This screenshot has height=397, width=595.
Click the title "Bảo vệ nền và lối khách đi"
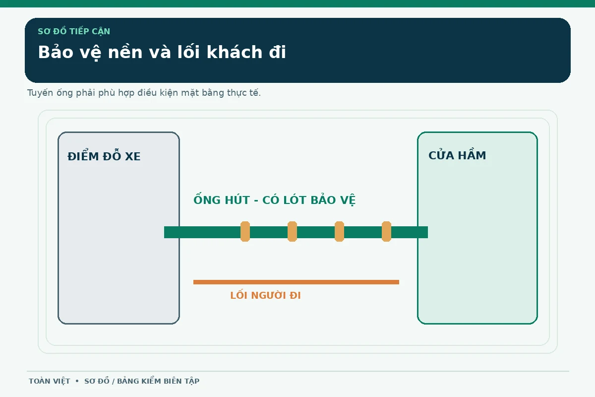point(162,52)
